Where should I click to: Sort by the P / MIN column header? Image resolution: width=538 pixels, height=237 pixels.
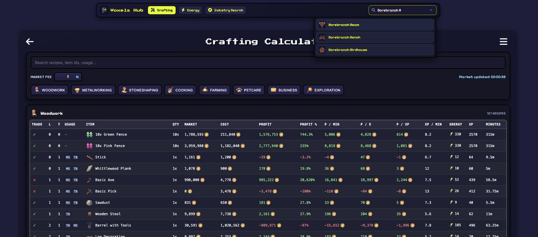(x=331, y=124)
